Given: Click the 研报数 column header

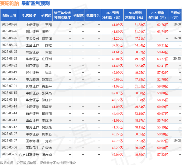Looking at the screenshot, I should (x=78, y=15).
